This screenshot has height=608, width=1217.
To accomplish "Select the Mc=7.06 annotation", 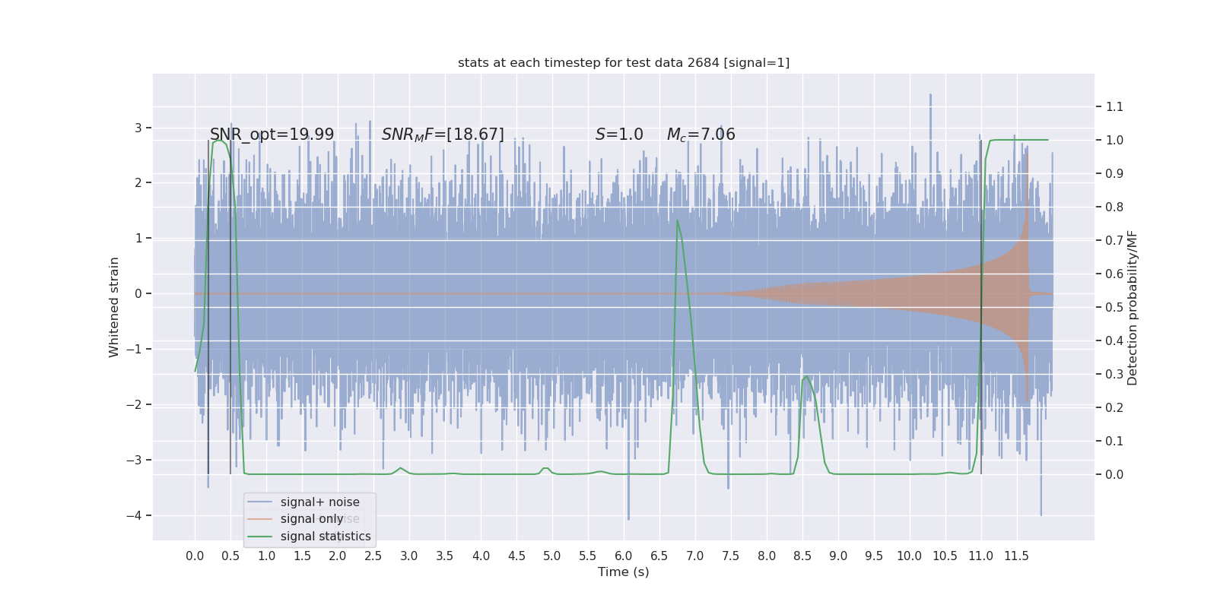I will 701,135.
